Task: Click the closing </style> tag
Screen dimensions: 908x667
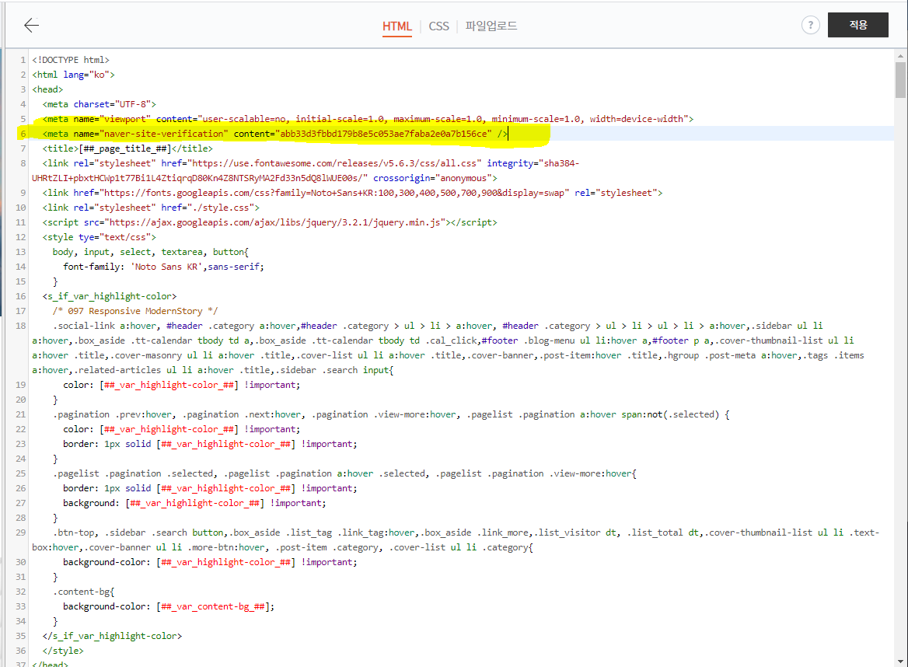Action: coord(62,651)
